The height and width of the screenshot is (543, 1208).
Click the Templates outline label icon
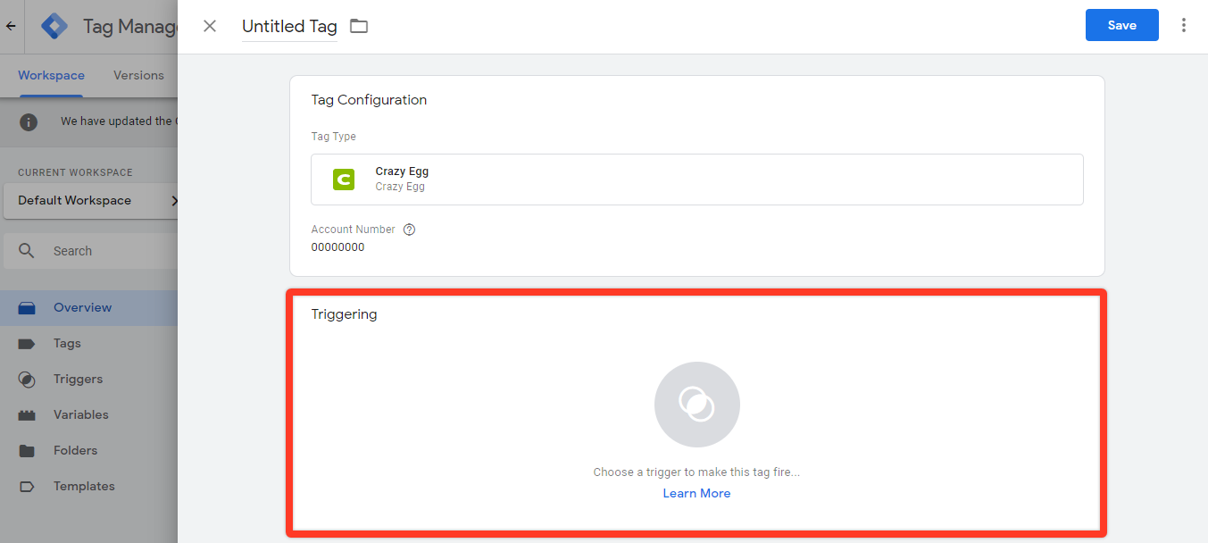click(x=27, y=487)
